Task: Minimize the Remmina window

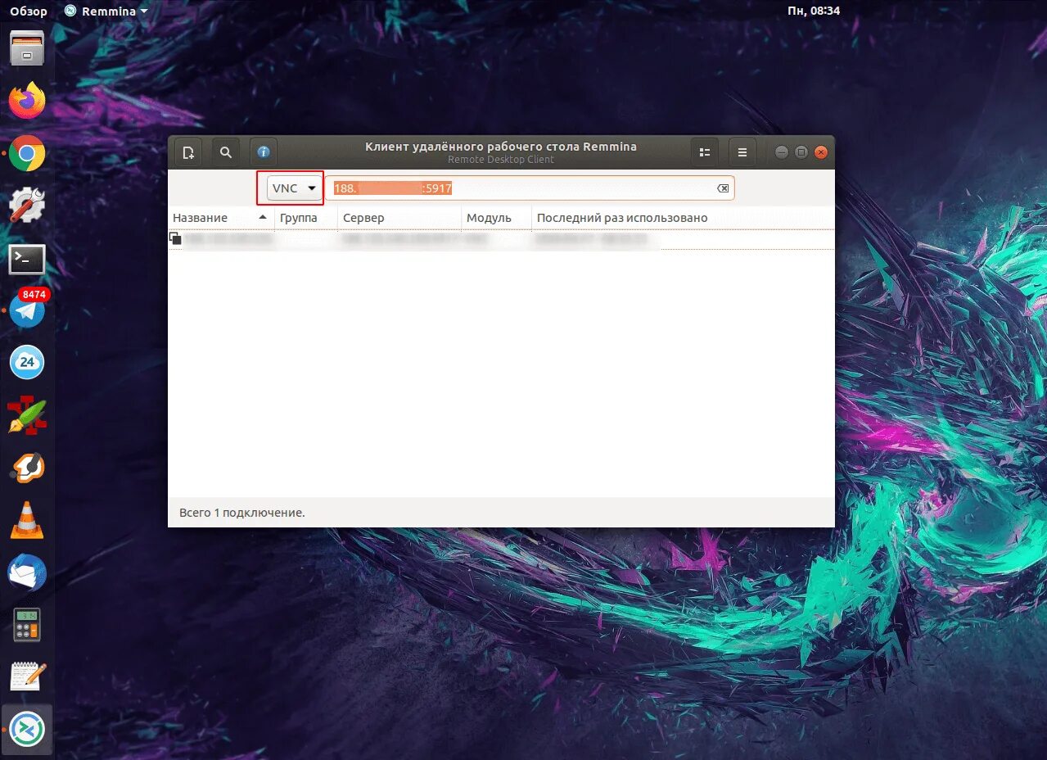Action: [x=782, y=152]
